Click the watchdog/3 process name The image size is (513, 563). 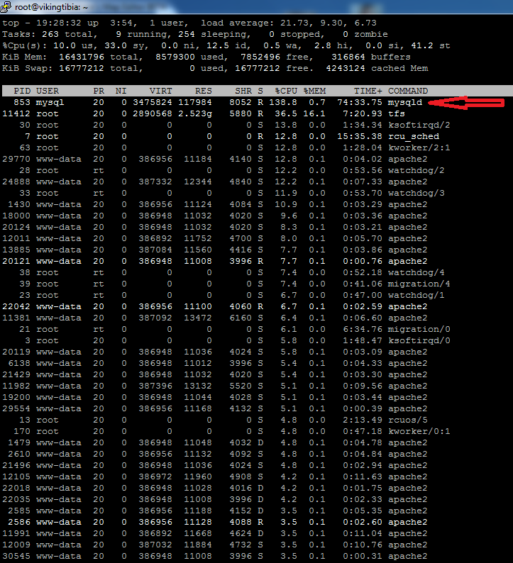pos(416,193)
